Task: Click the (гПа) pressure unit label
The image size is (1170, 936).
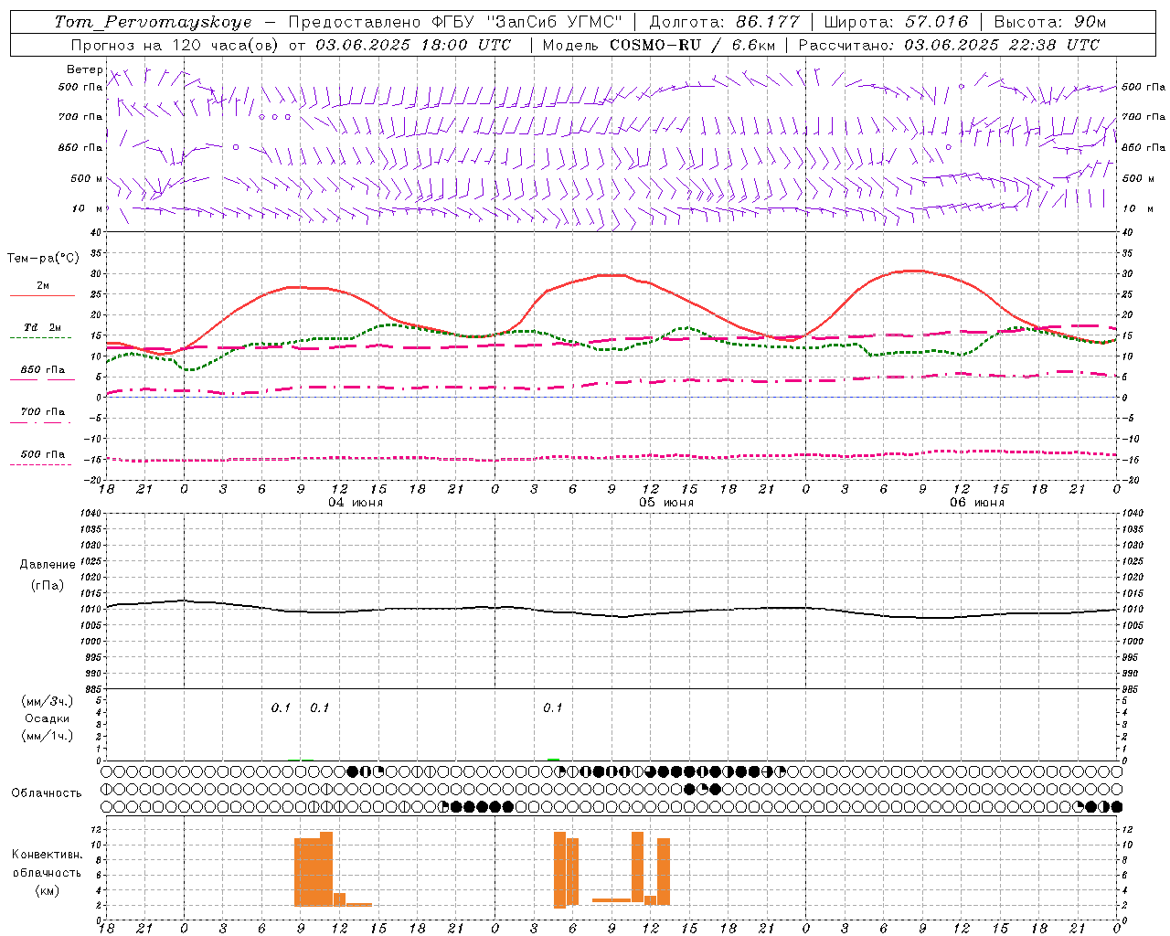Action: tap(48, 585)
